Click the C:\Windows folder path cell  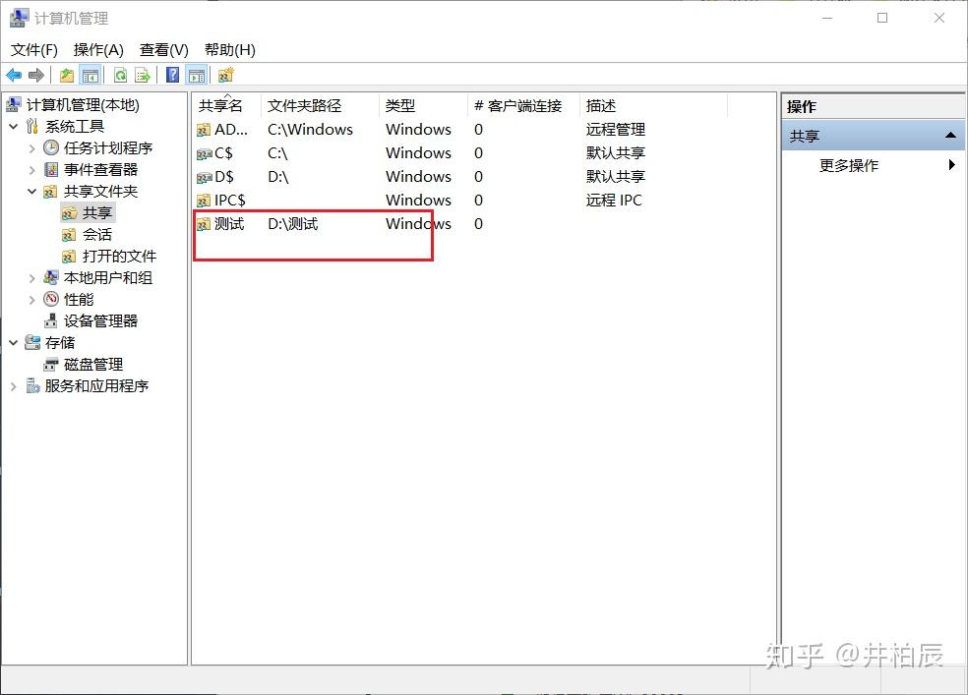click(310, 130)
